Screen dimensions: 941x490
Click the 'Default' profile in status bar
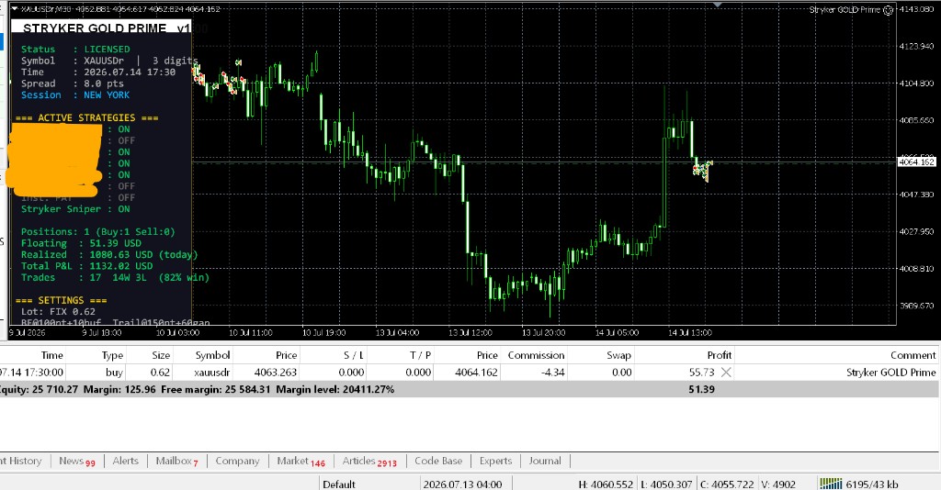(x=339, y=484)
